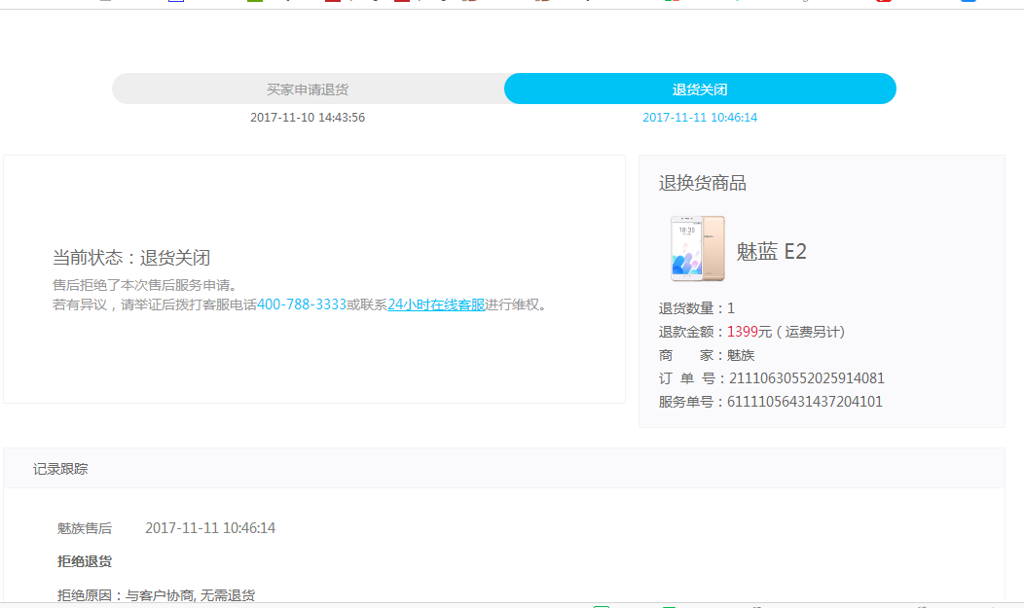Click the bold 拒绝退货 record entry
Screen dimensions: 1024x608
[85, 561]
